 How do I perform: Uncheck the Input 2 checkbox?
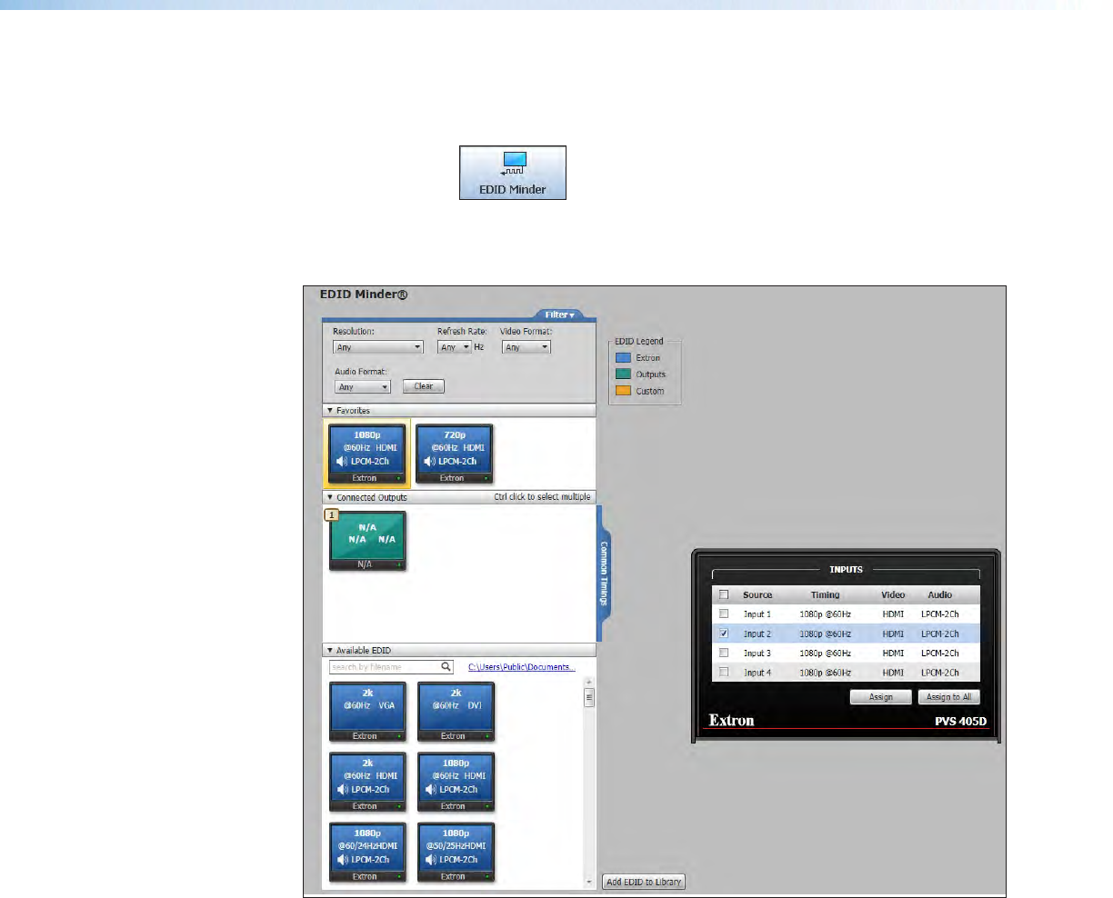coord(725,634)
